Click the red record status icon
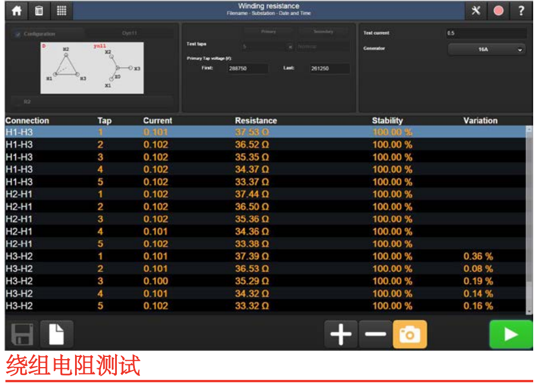The width and height of the screenshot is (536, 384). (498, 11)
